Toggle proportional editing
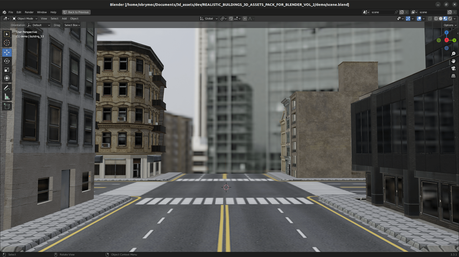 click(x=245, y=19)
